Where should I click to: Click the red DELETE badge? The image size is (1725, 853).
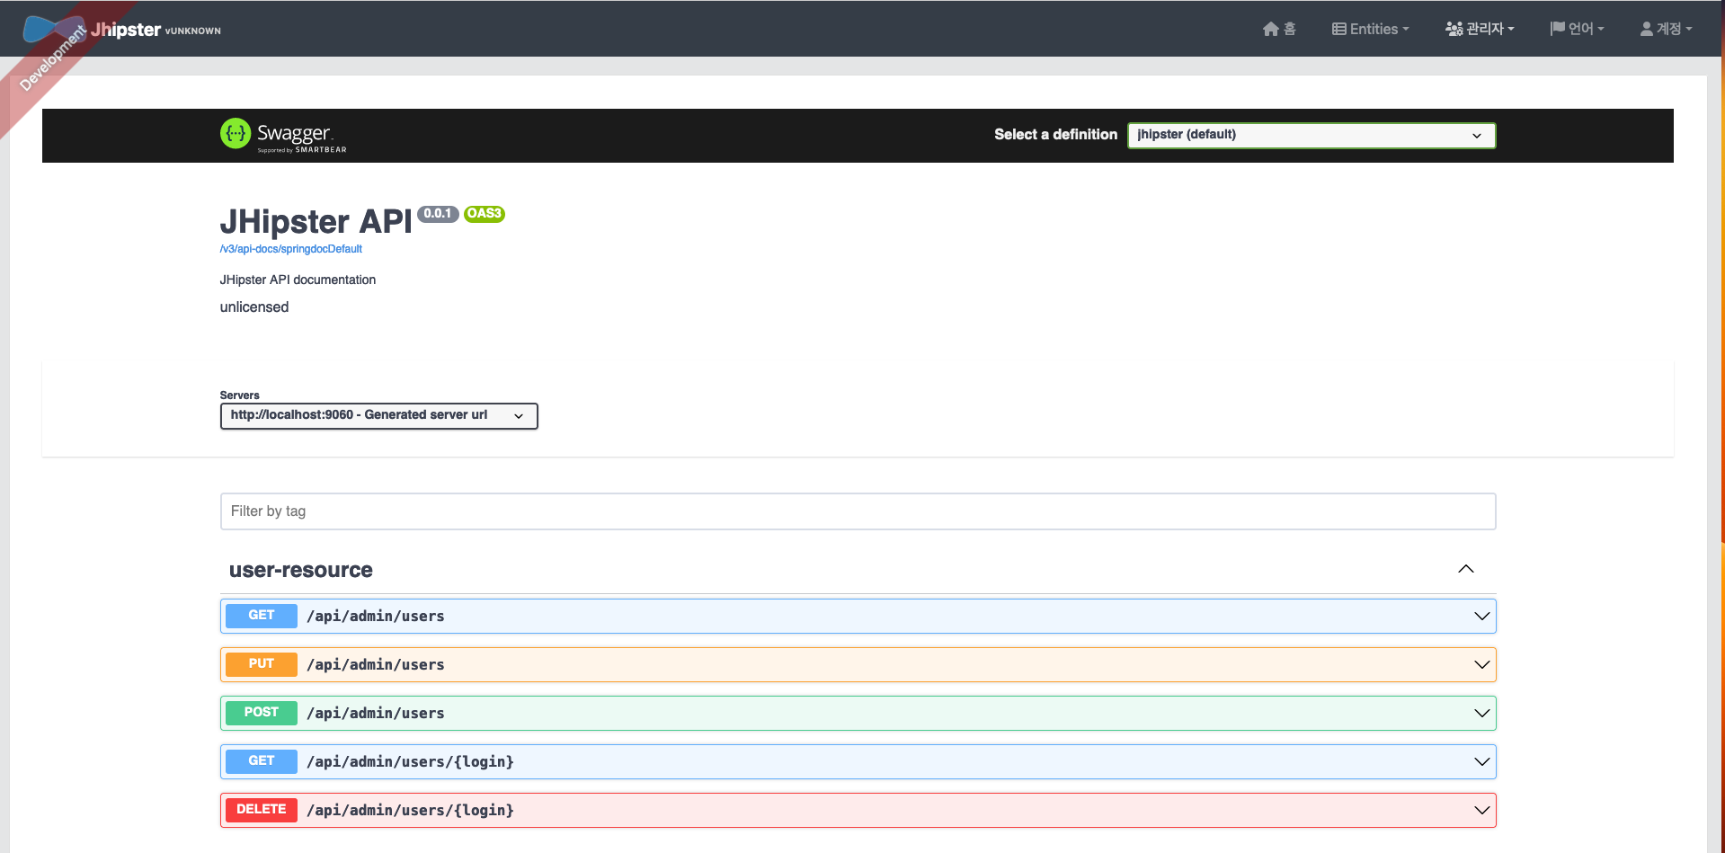[261, 810]
